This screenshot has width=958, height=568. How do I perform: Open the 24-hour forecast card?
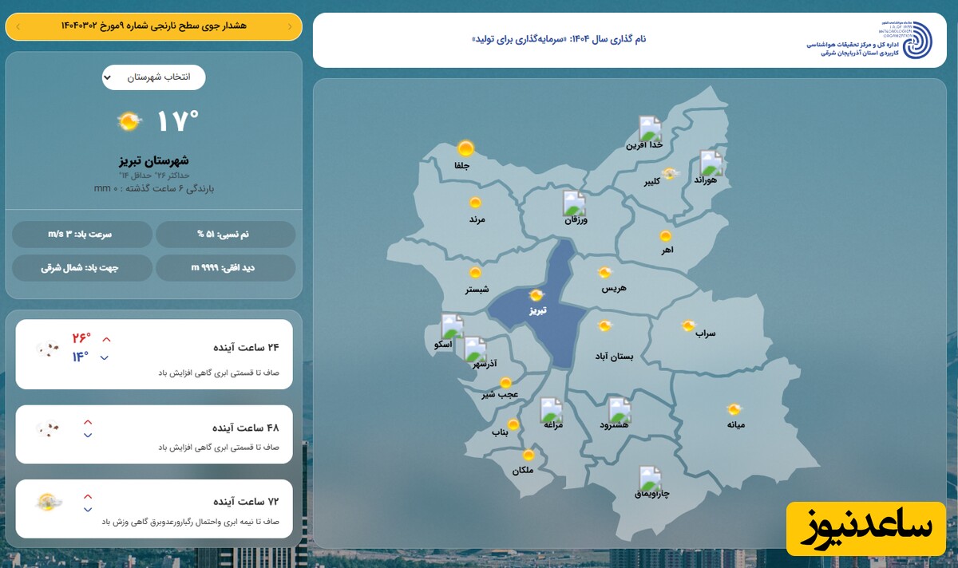pyautogui.click(x=154, y=354)
